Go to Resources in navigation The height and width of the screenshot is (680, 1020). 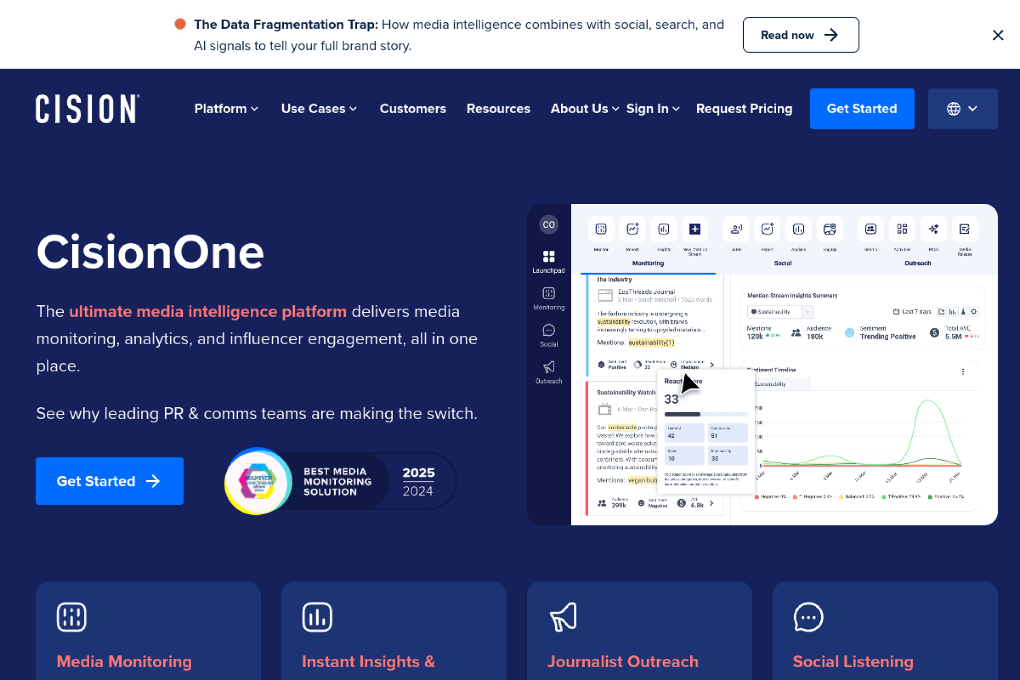(x=498, y=108)
